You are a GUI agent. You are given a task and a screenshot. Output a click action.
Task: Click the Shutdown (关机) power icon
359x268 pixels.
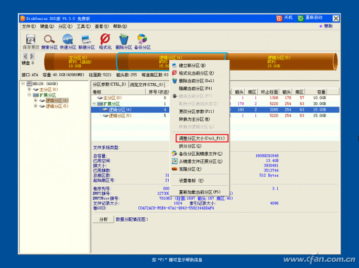pos(279,18)
